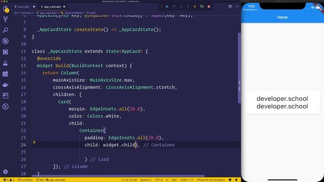Image resolution: width=324 pixels, height=182 pixels.
Task: Open the Explorer view in activity bar
Action: [x=6, y=9]
